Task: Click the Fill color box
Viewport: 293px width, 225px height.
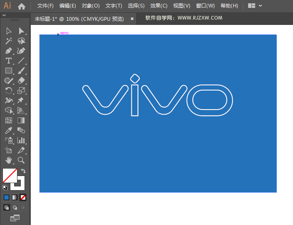Action: [10, 176]
